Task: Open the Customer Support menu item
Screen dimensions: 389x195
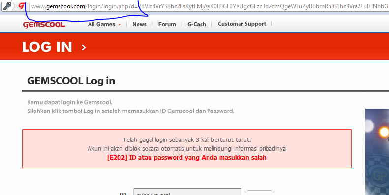Action: tap(242, 24)
